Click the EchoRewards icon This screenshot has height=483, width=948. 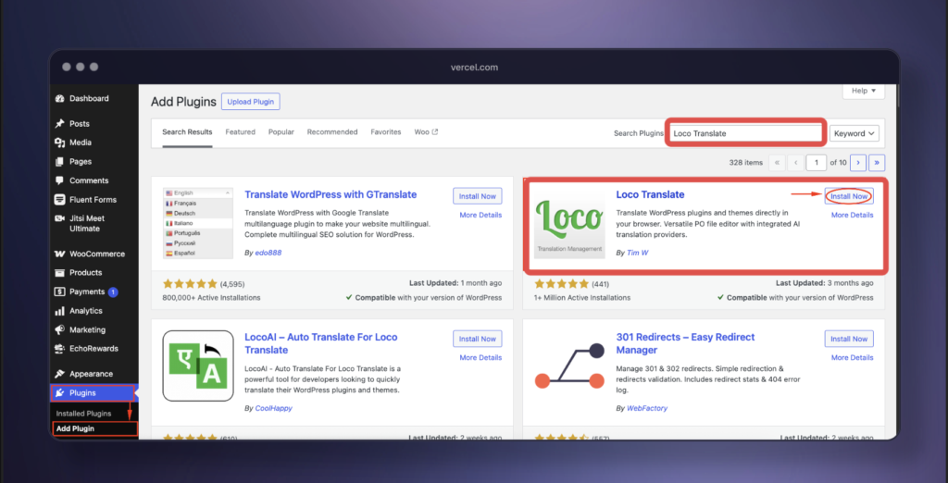point(59,349)
